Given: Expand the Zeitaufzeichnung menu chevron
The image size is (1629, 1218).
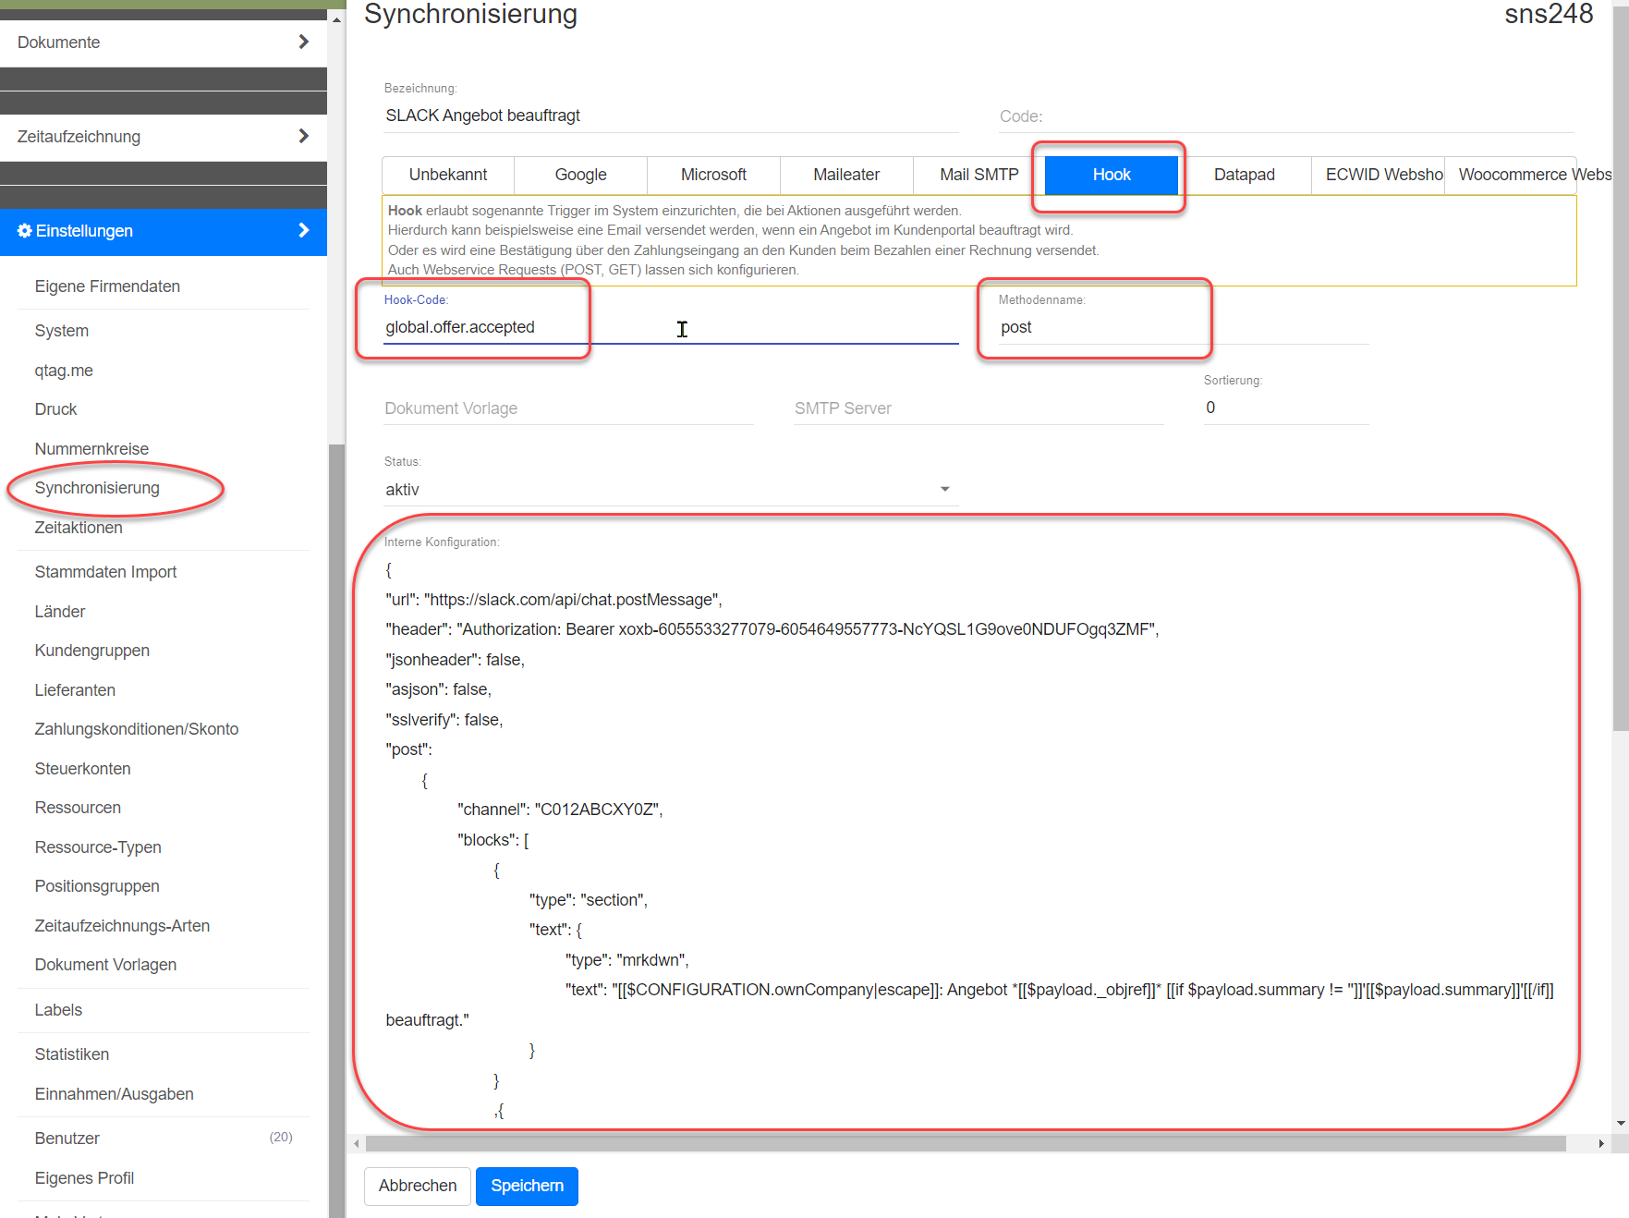Looking at the screenshot, I should coord(303,136).
